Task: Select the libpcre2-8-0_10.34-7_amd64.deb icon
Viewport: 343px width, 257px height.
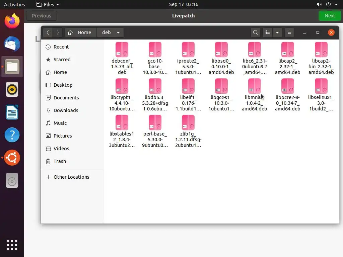Action: click(x=288, y=86)
